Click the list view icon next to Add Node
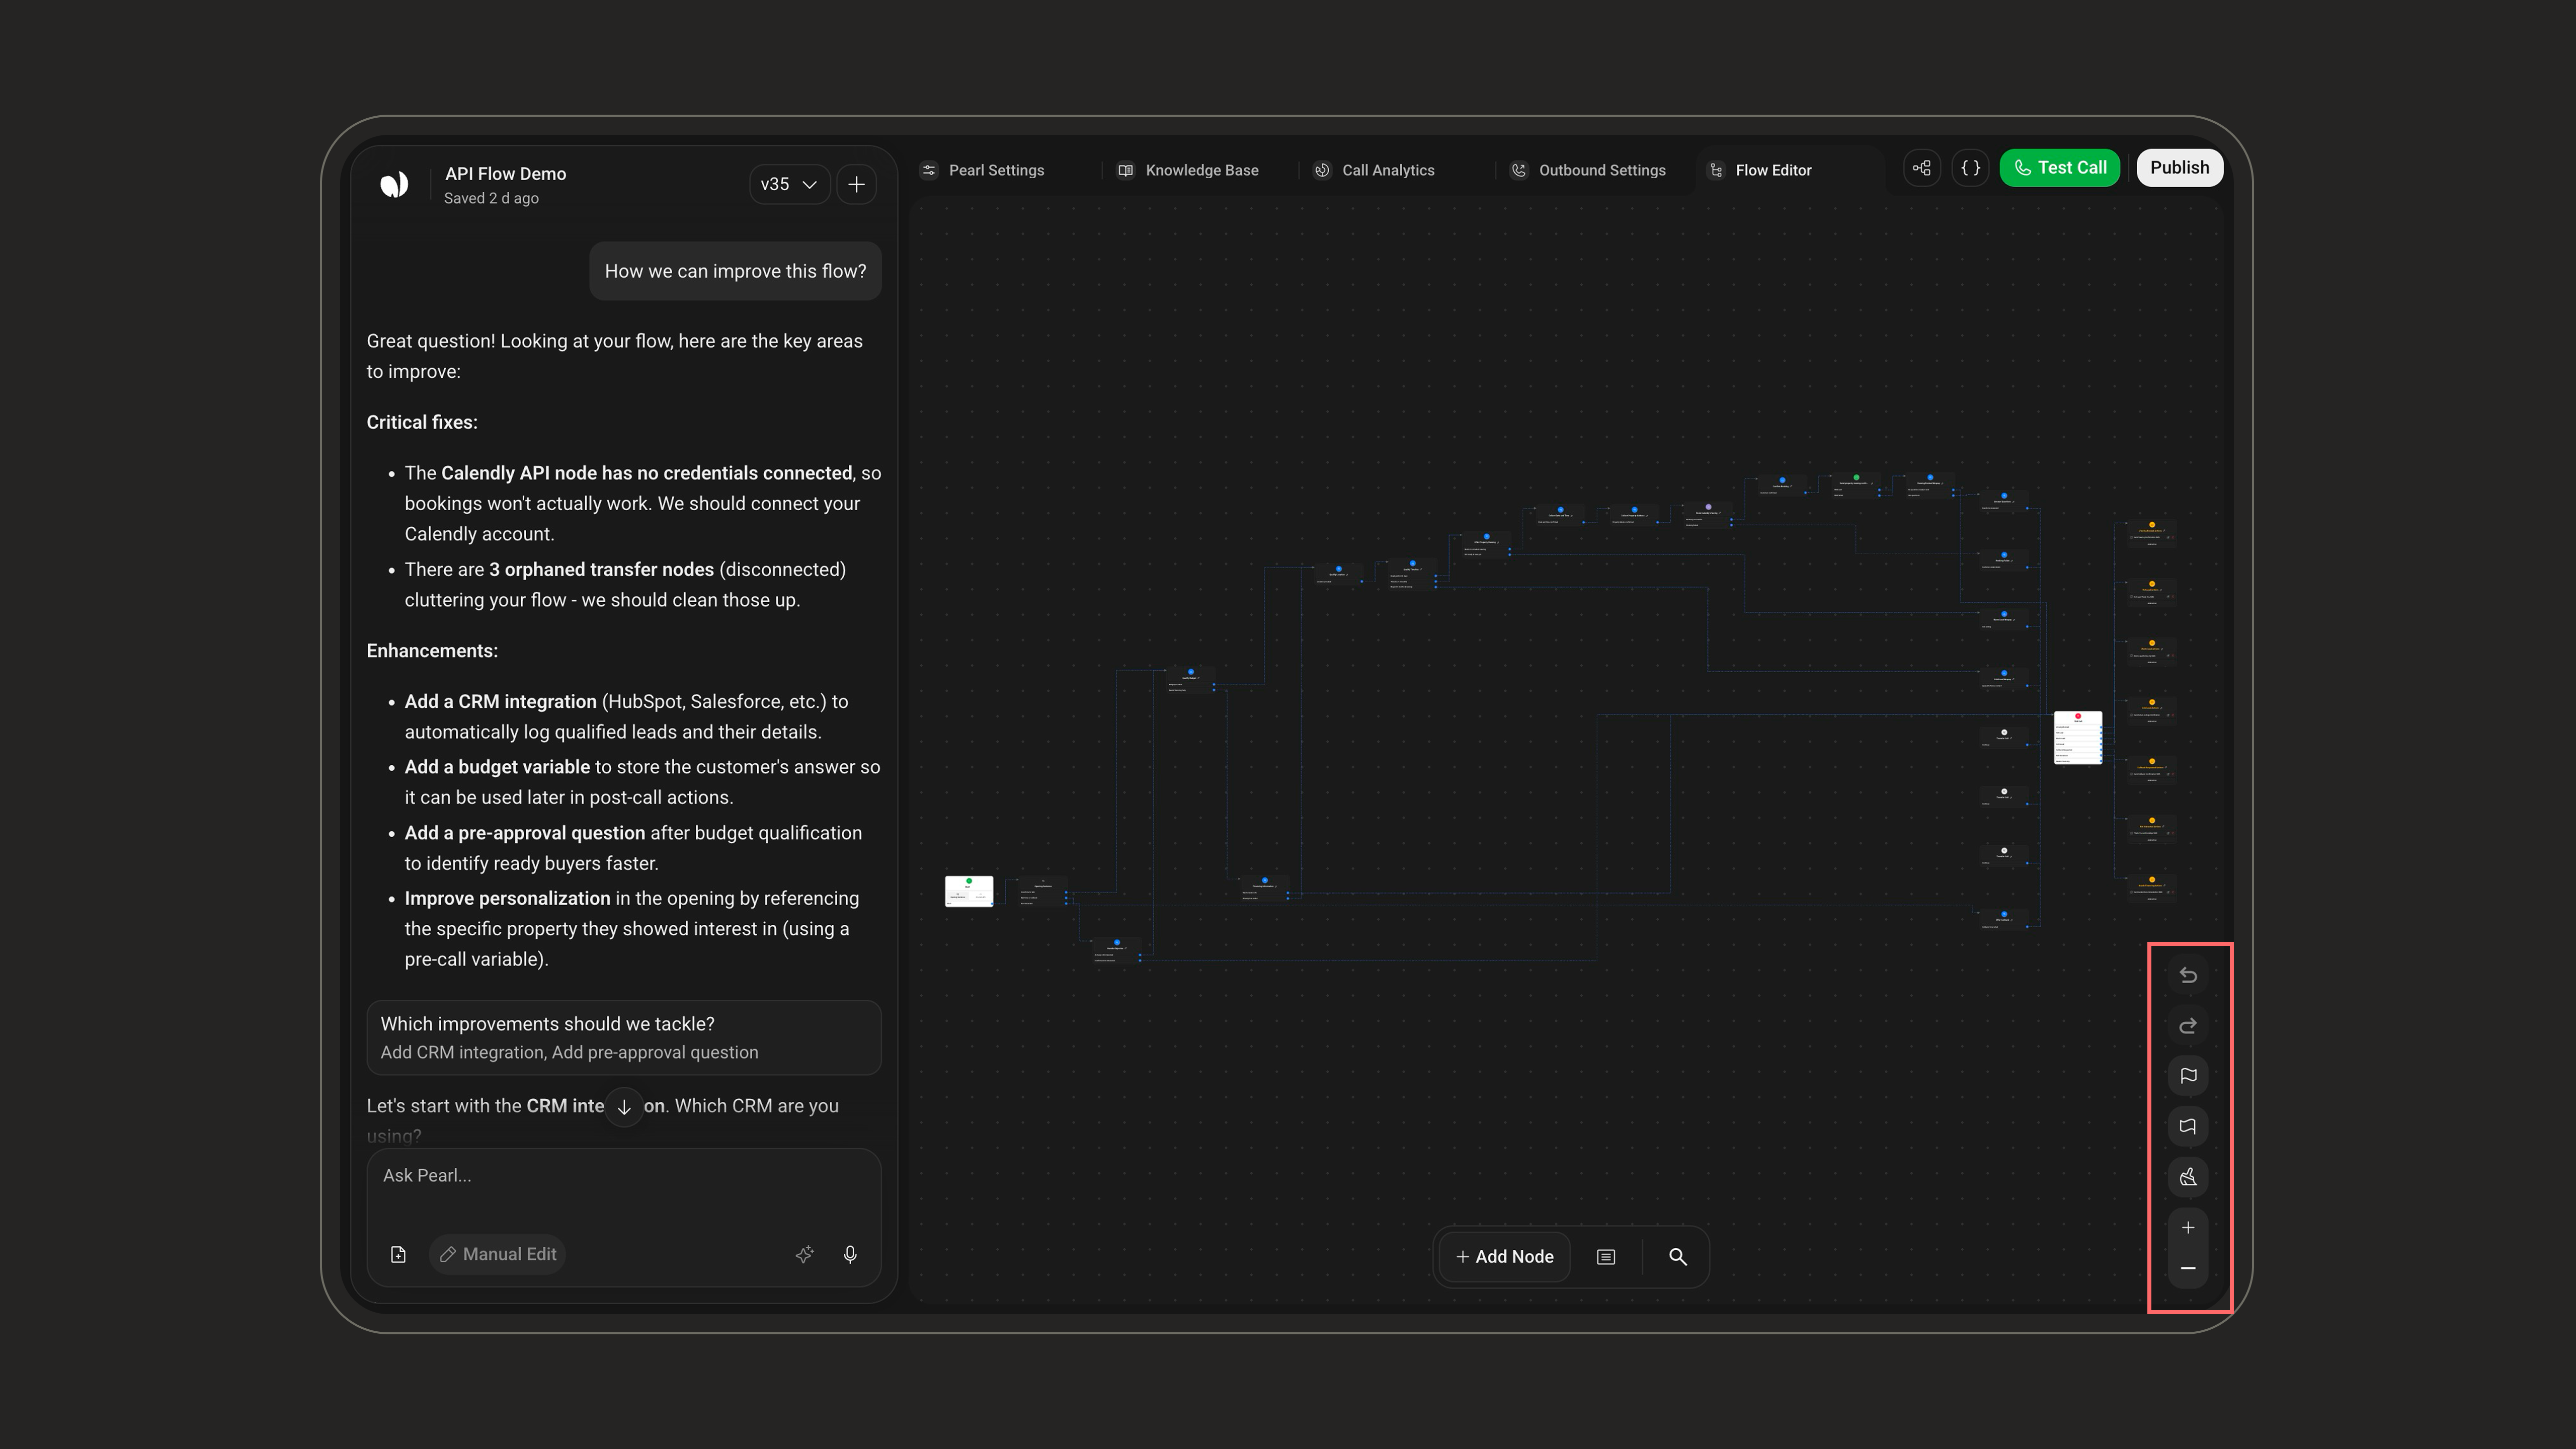This screenshot has height=1449, width=2576. pyautogui.click(x=1606, y=1257)
